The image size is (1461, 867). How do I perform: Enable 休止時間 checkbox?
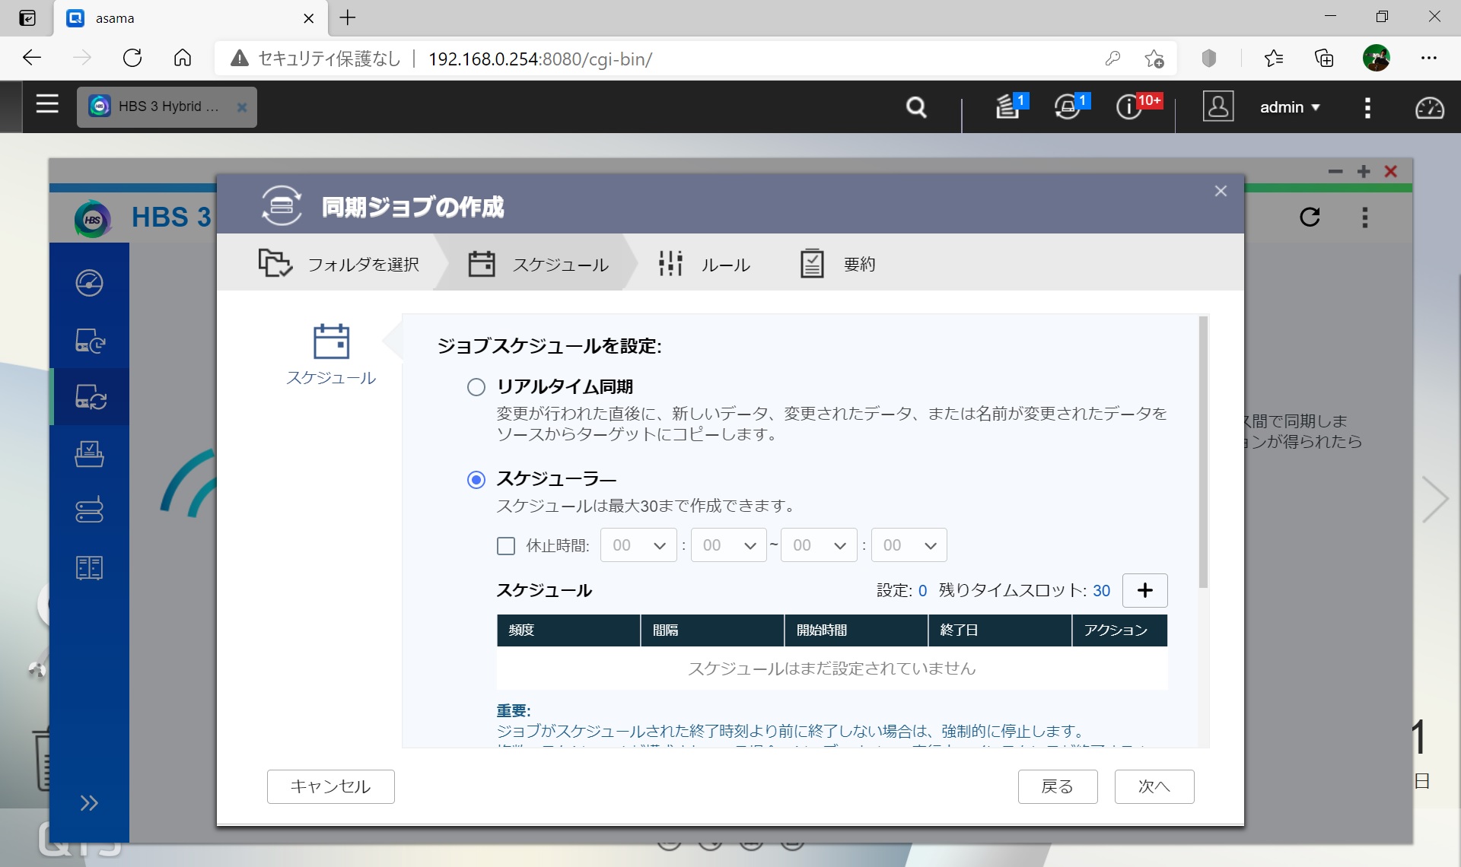pyautogui.click(x=505, y=546)
